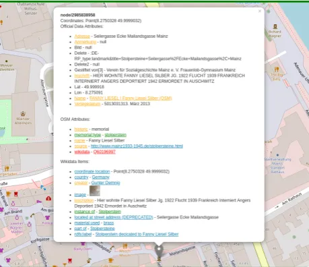Open the Anmerkung attribute link

pos(85,42)
